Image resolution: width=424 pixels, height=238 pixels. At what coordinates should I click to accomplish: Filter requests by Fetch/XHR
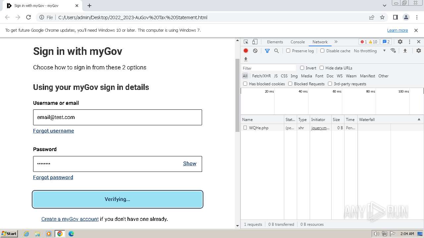(261, 76)
